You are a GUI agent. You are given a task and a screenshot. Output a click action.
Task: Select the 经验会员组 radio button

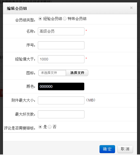[x=40, y=19]
